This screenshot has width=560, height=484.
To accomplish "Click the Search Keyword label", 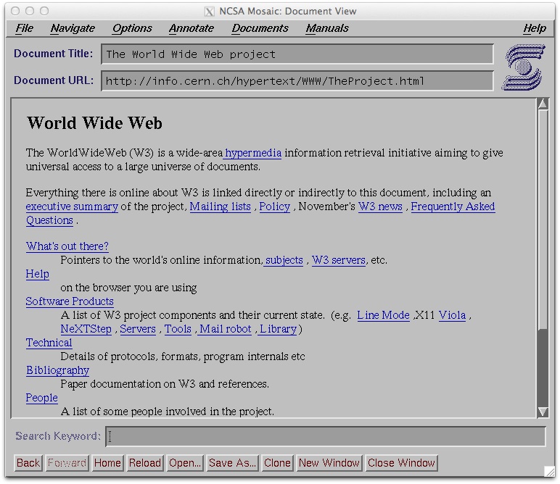I will point(58,436).
